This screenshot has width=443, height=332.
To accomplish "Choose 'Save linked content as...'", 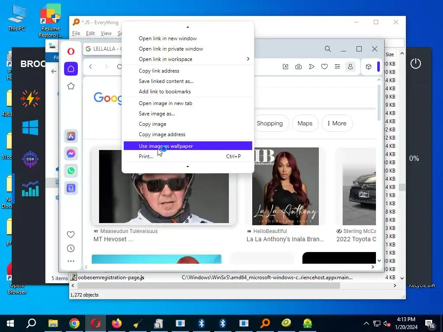I will coord(188,81).
